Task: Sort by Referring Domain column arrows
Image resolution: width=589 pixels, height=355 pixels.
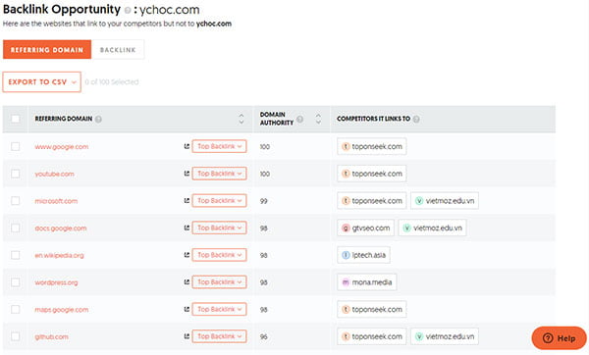Action: point(241,119)
